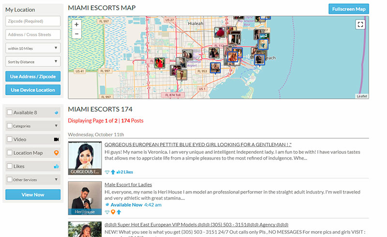Click the diamond icon in Male Escort listing
The height and width of the screenshot is (237, 387).
(x=107, y=212)
